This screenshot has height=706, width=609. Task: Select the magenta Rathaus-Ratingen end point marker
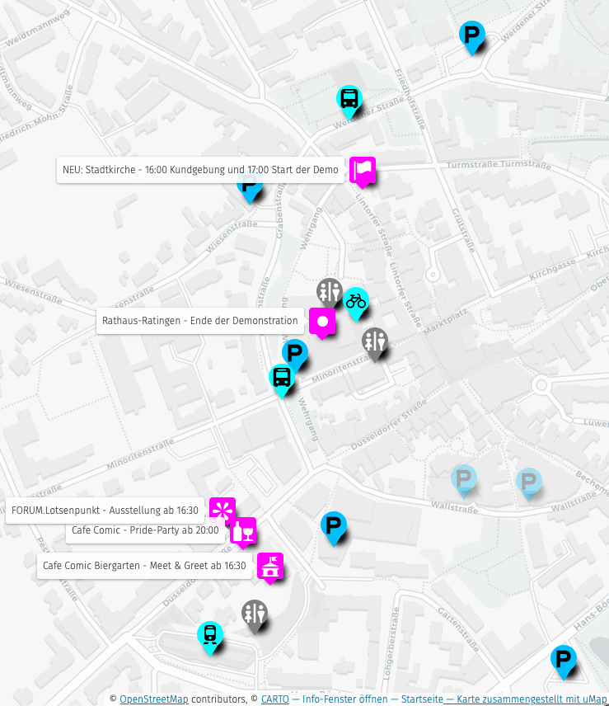(x=322, y=321)
